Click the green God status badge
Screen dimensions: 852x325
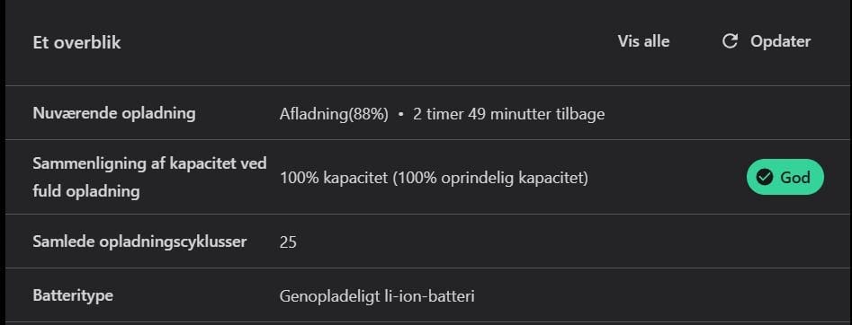(x=785, y=177)
